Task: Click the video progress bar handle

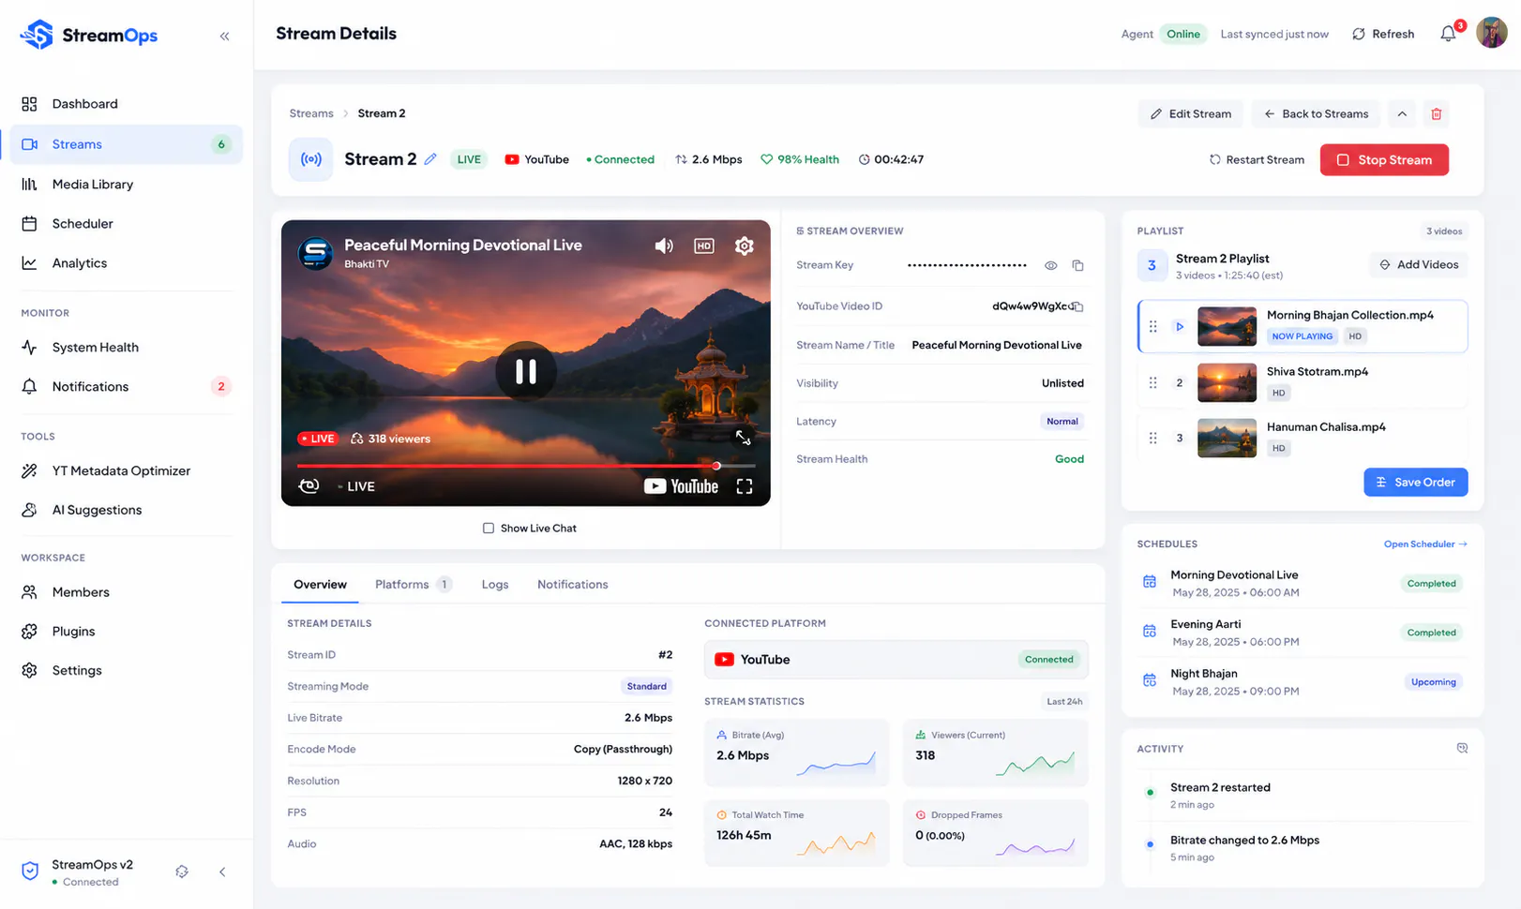Action: [716, 466]
